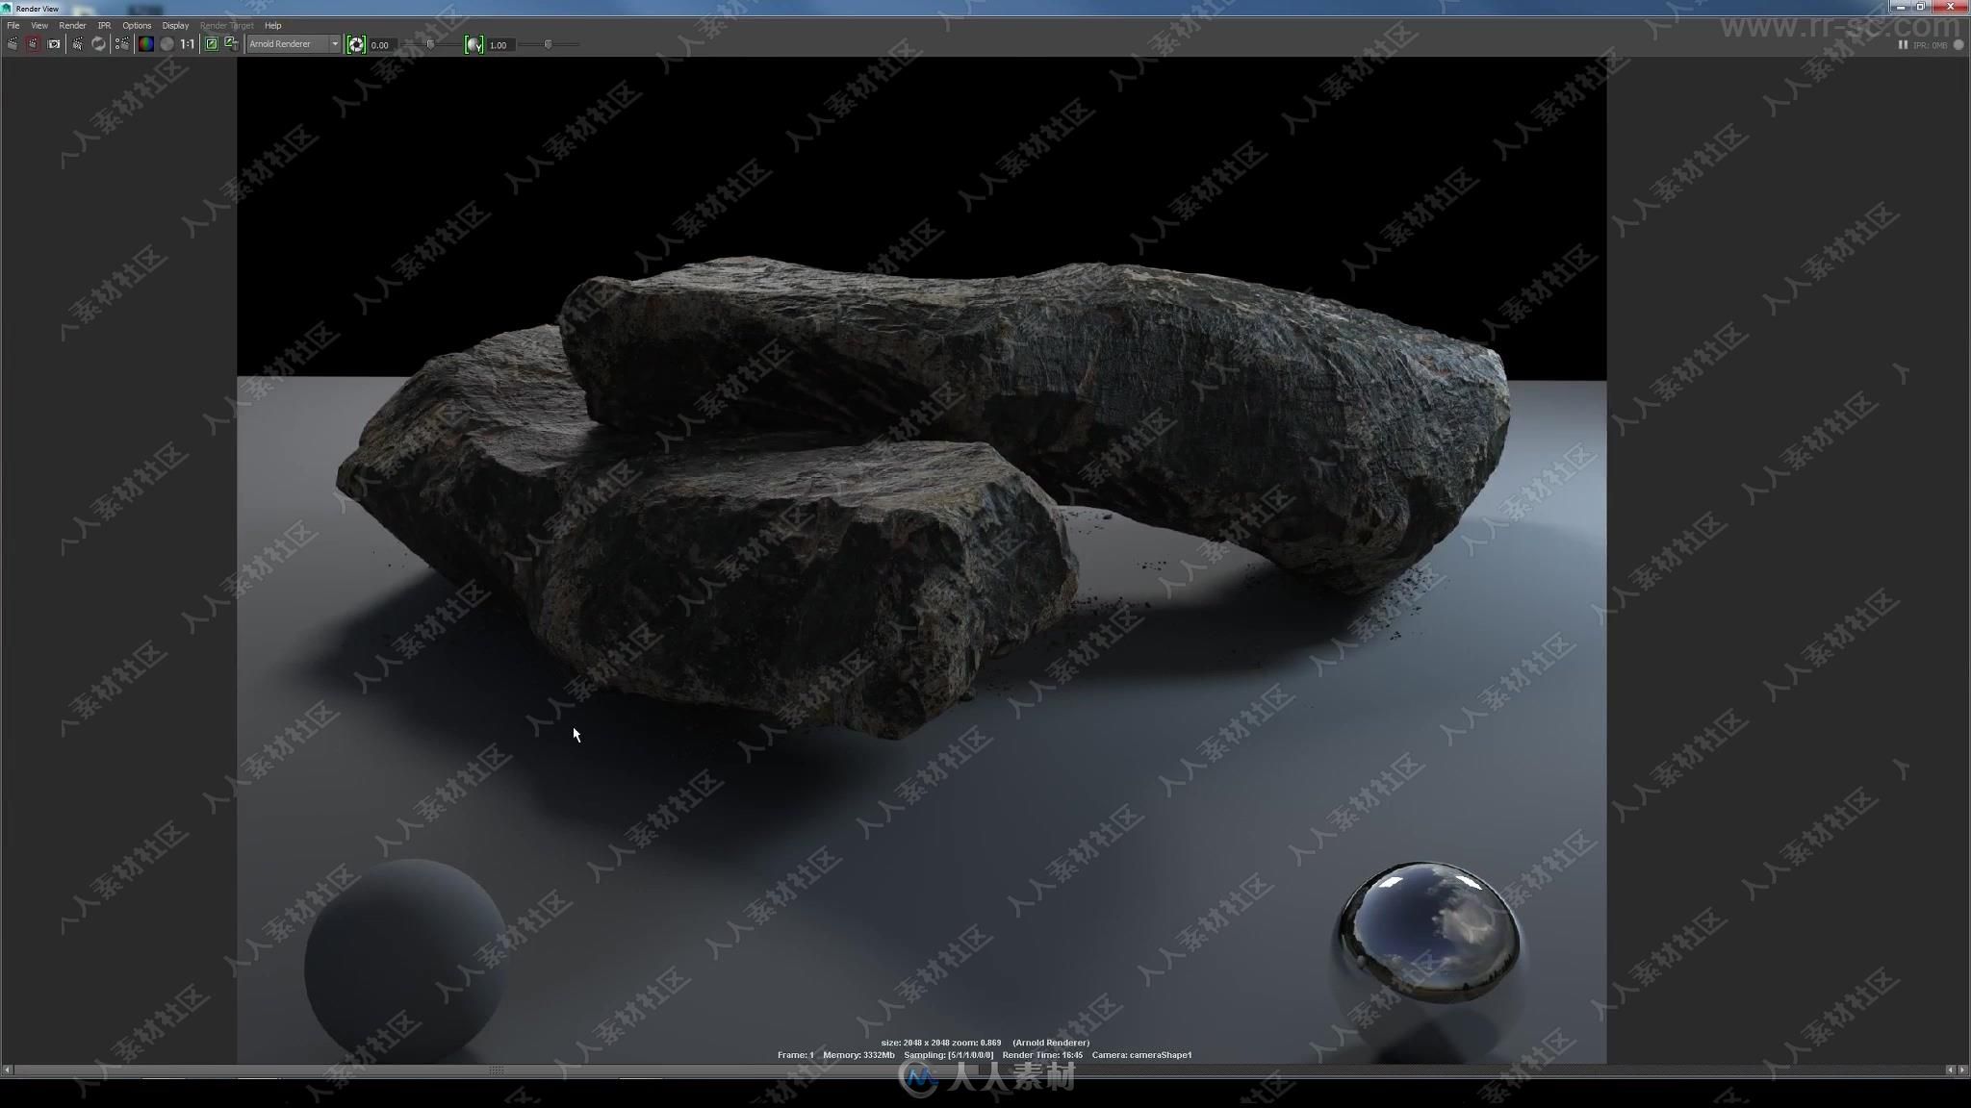
Task: Open the Display menu
Action: (175, 26)
